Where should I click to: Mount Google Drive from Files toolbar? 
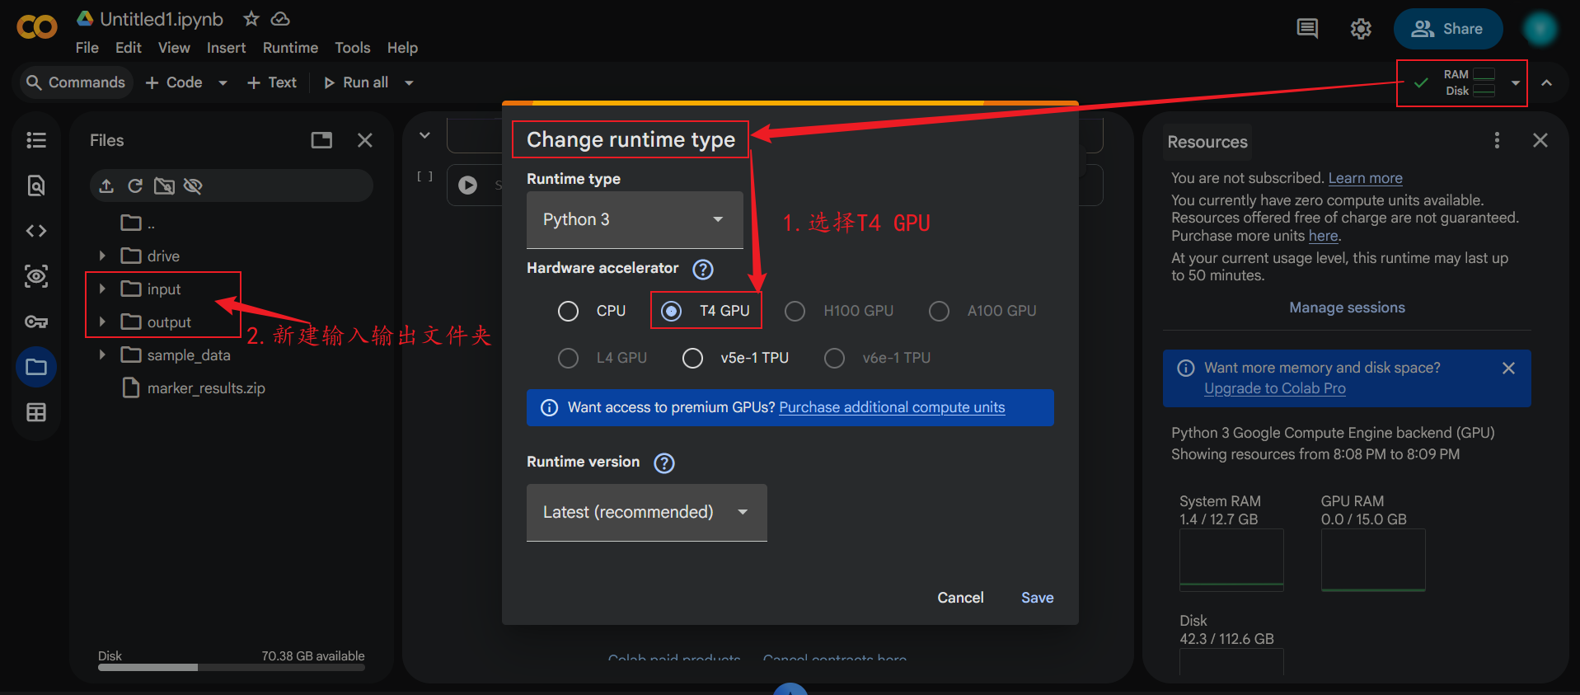[x=164, y=185]
